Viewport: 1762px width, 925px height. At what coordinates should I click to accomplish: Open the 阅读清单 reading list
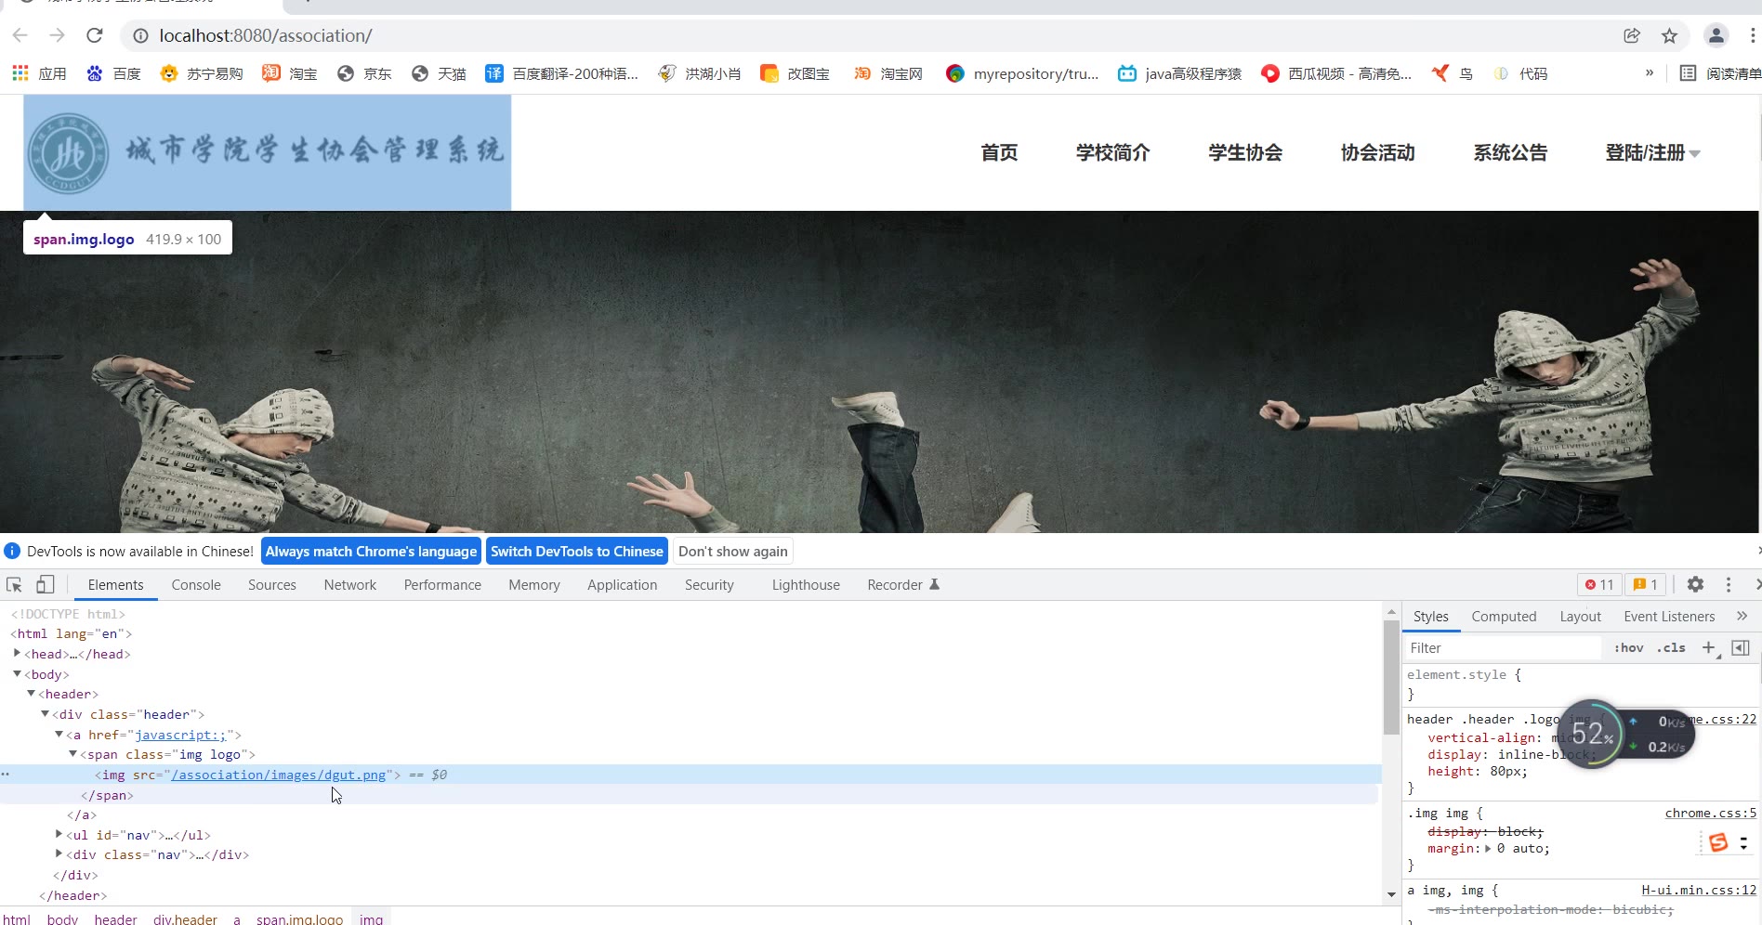pos(1720,73)
